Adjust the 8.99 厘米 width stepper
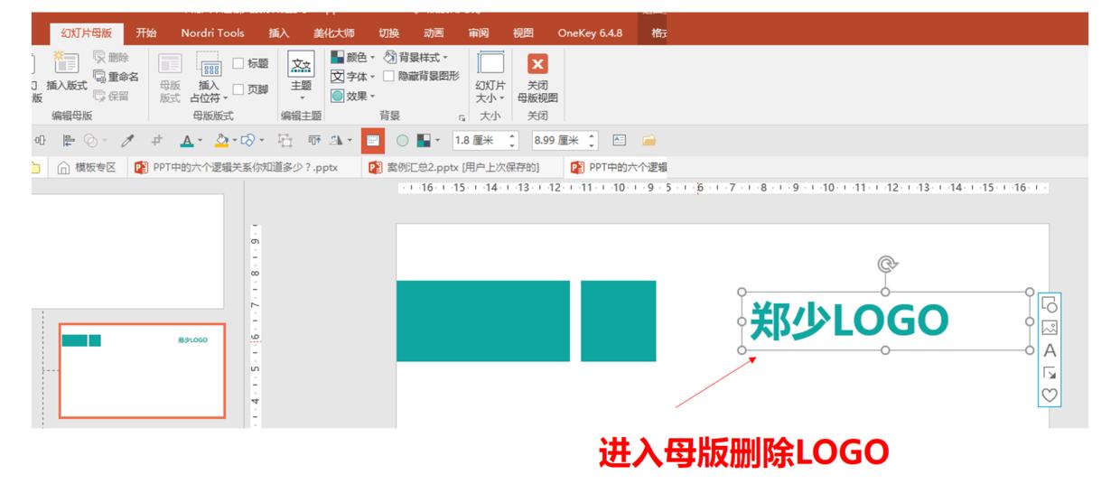1120x493 pixels. tap(593, 141)
